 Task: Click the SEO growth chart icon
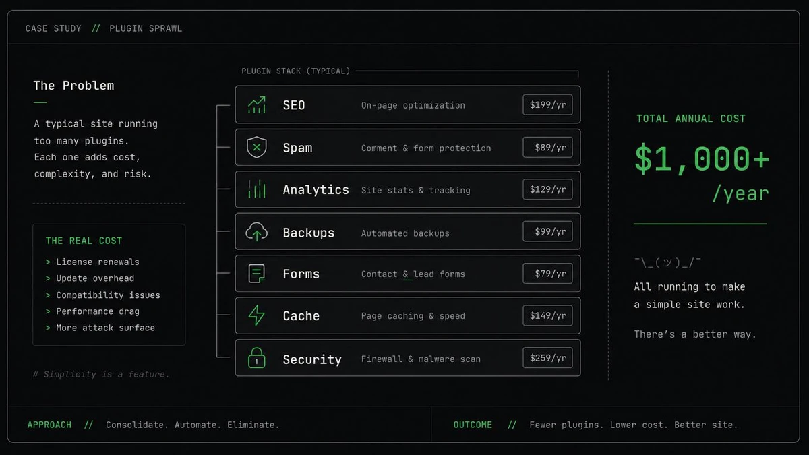click(256, 105)
